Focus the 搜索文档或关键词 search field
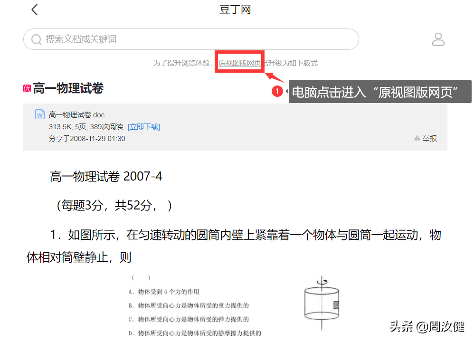Viewport: 474px width, 342px height. (x=191, y=39)
